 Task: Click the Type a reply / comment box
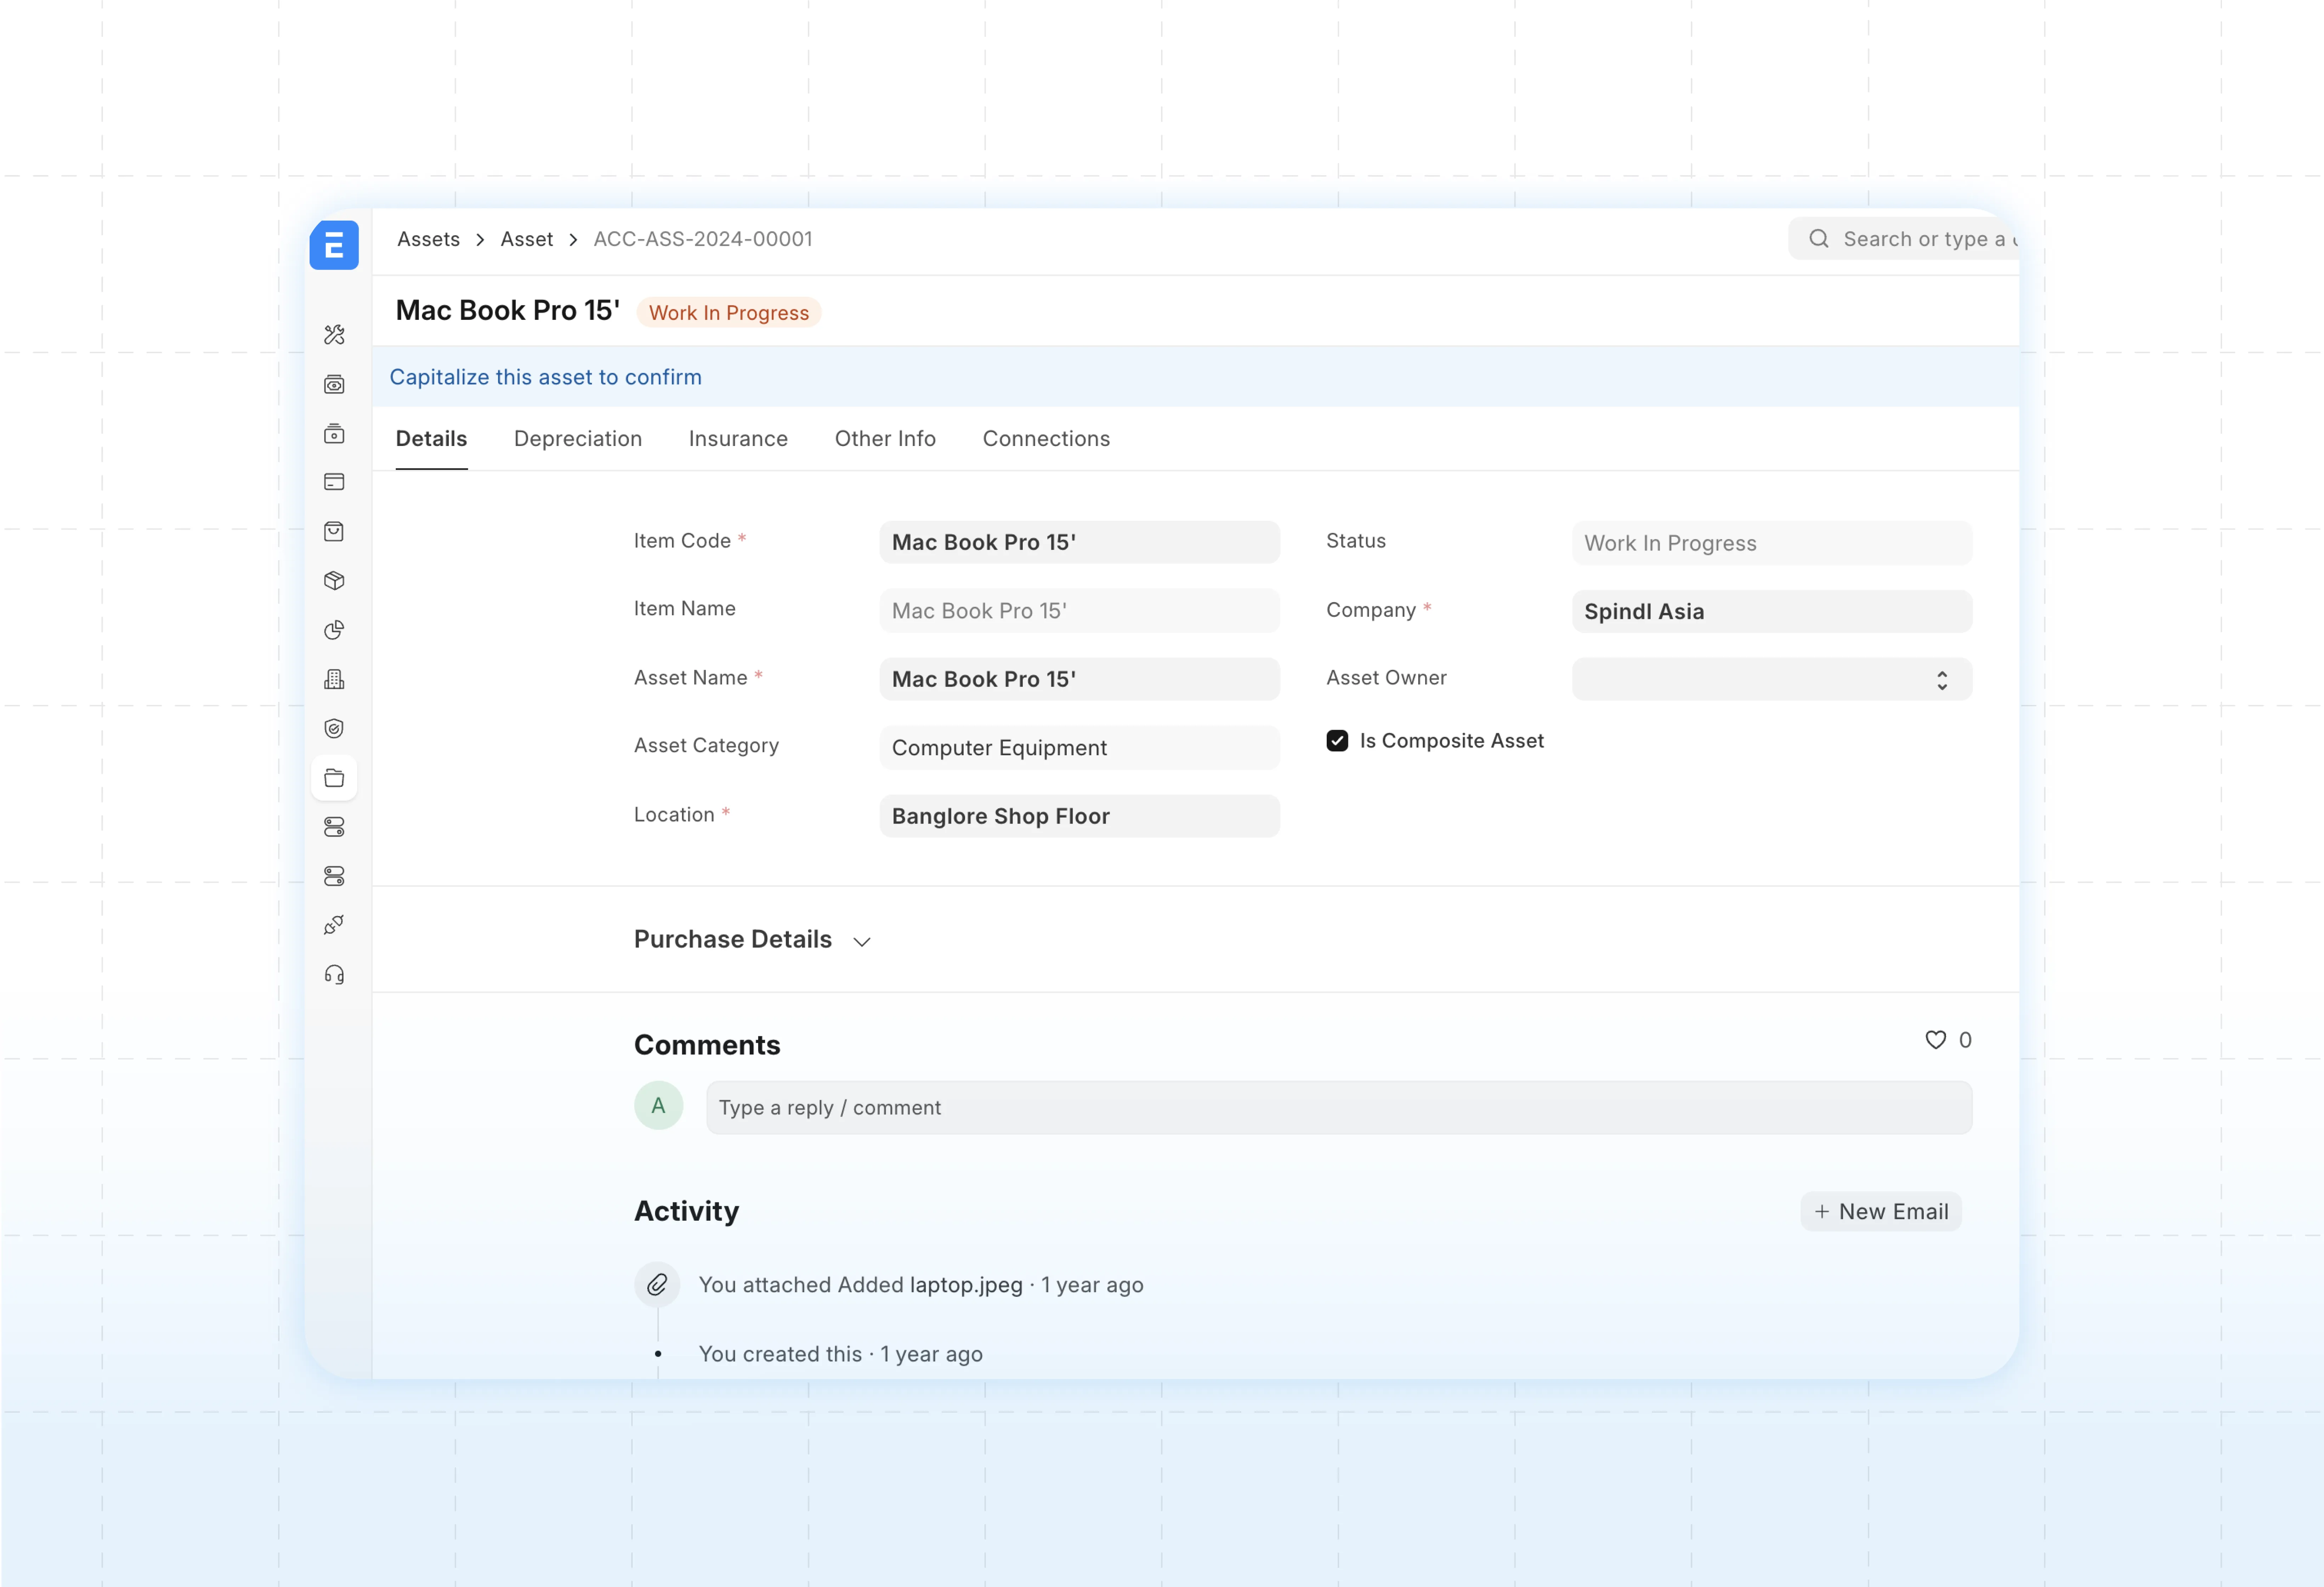pyautogui.click(x=1338, y=1107)
